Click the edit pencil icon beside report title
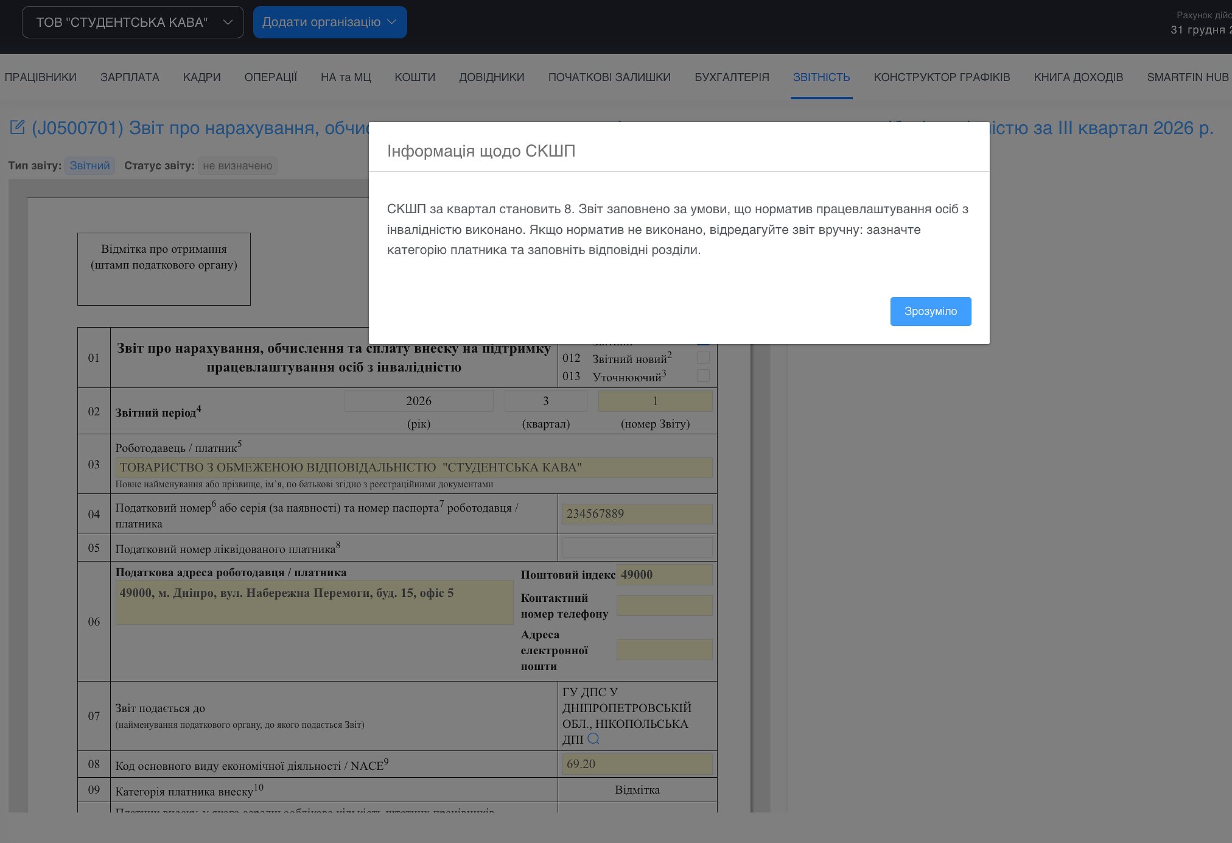Image resolution: width=1232 pixels, height=843 pixels. tap(17, 127)
